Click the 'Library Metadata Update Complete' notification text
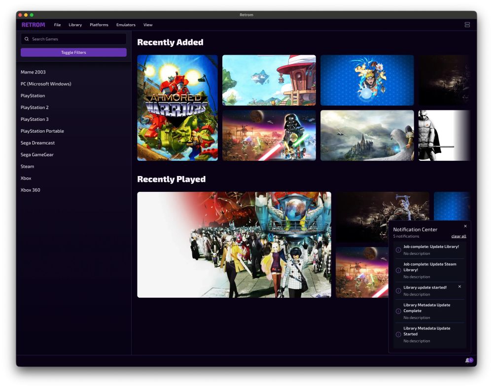Screen dimensions: 493x388 click(x=426, y=308)
